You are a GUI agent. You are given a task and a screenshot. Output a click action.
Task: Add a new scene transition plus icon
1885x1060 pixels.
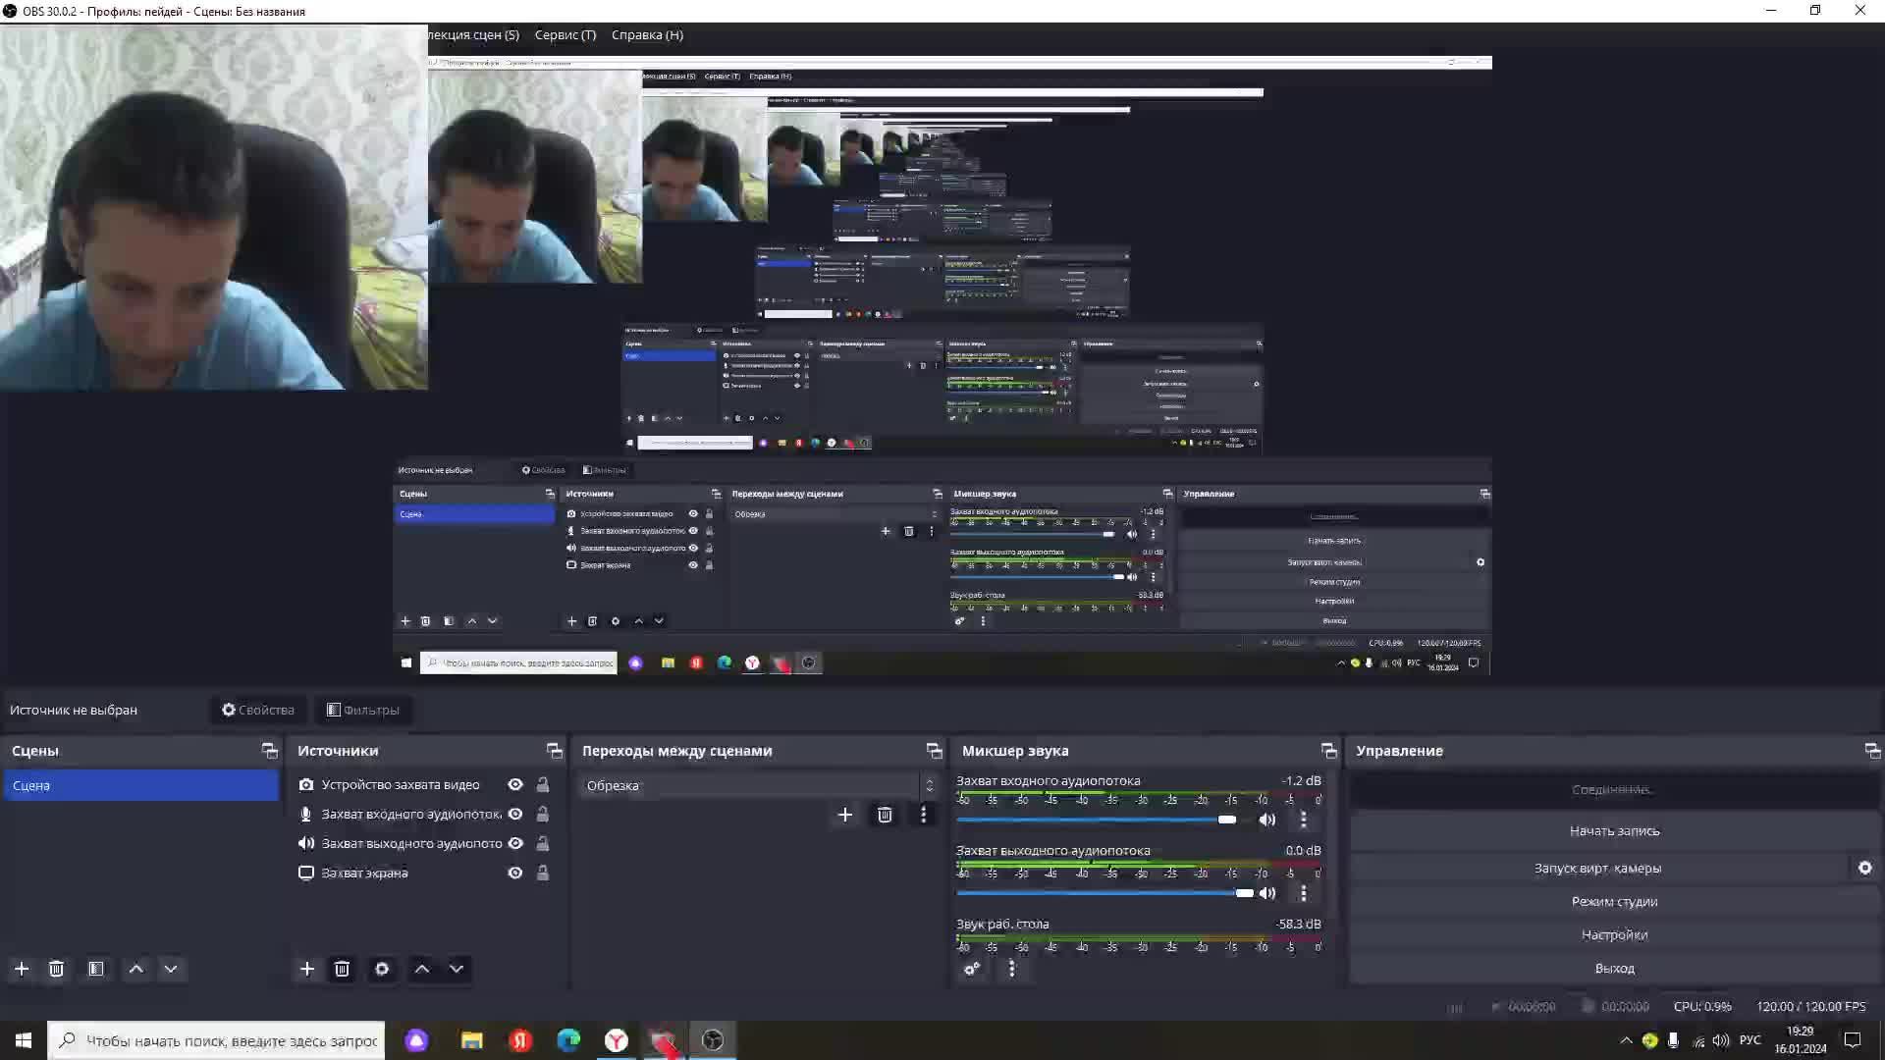click(844, 815)
